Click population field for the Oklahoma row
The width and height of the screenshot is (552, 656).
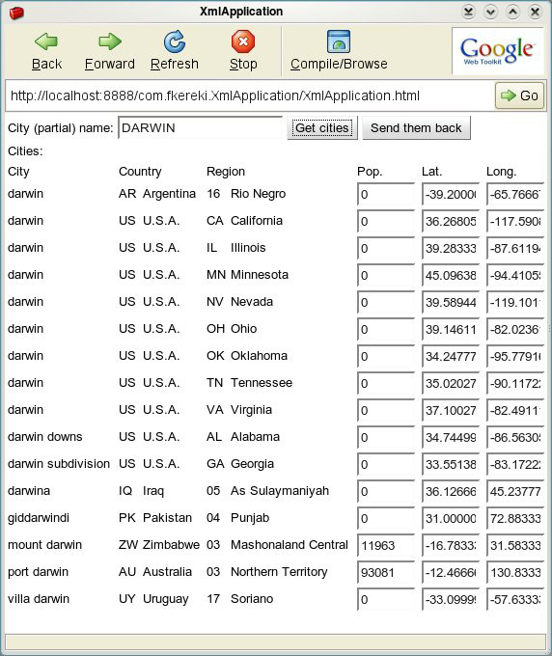tap(386, 356)
